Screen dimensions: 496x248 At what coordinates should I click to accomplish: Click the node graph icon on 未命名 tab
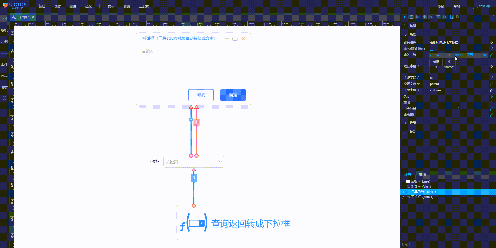click(14, 17)
